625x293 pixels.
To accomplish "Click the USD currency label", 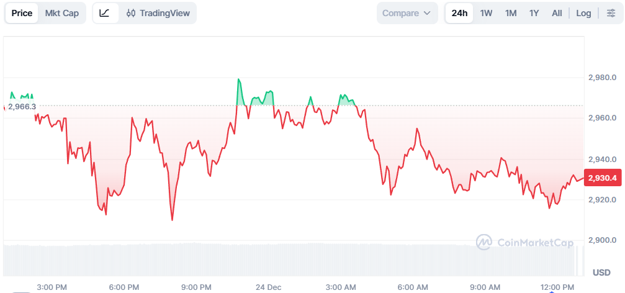I will [x=601, y=273].
